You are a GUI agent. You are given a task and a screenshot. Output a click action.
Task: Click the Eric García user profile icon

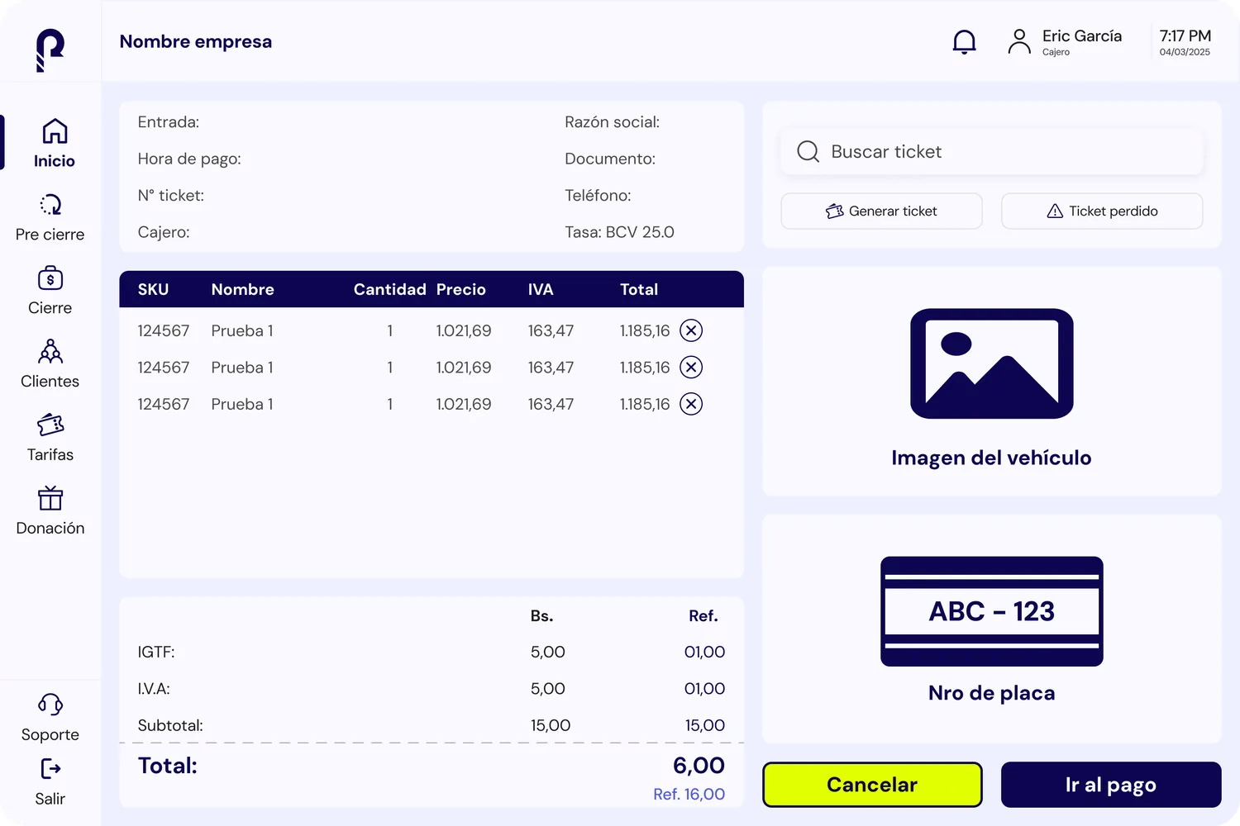1019,41
